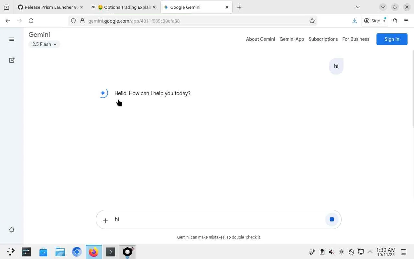Open the clipboard tray icon
Viewport: 414px width, 259px height.
pyautogui.click(x=322, y=252)
